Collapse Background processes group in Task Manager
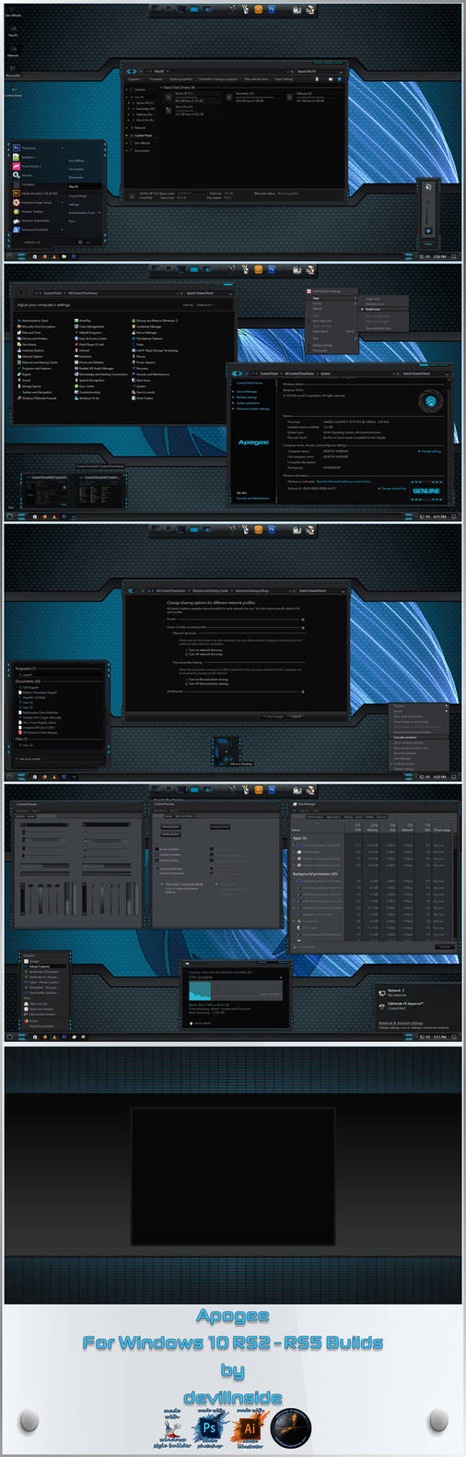Viewport: 466px width, 1457px height. (x=315, y=873)
